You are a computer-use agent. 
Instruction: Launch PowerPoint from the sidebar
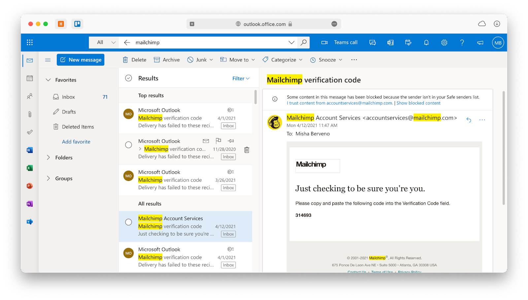coord(30,186)
